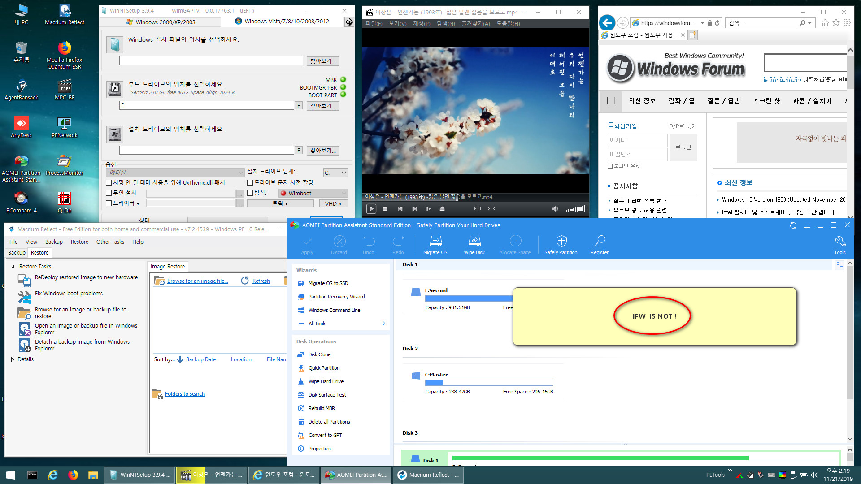This screenshot has height=484, width=861.
Task: Click 트윅 > button in WinNTSetup
Action: click(280, 203)
